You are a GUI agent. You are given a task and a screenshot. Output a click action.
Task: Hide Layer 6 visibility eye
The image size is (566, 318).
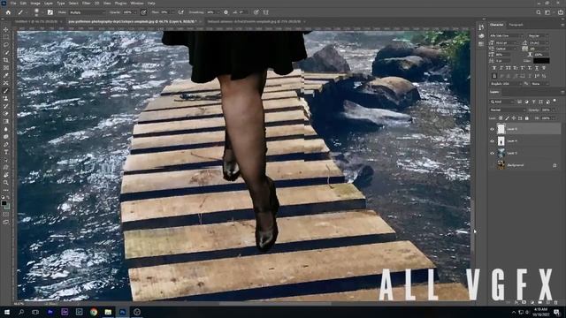coord(492,129)
